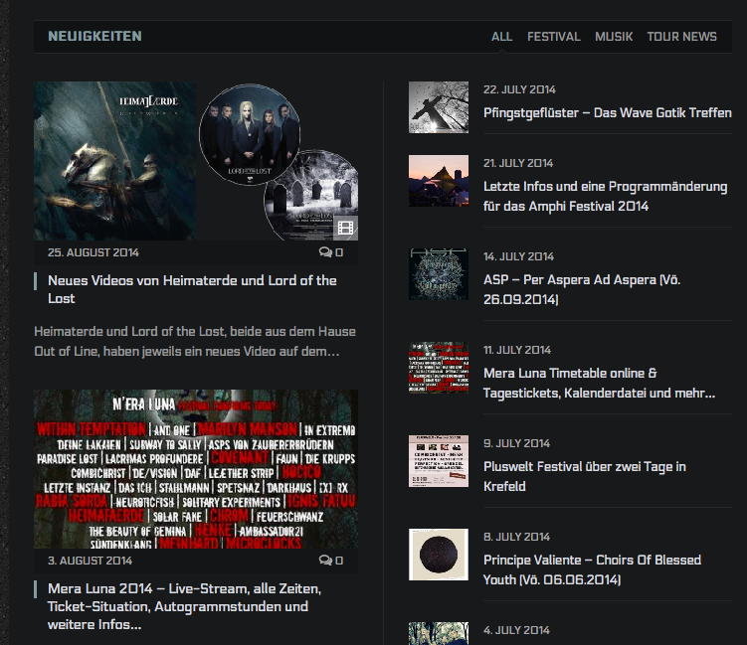Screen dimensions: 747x645
Task: Click the NEUIGKEITEN section heading
Action: pyautogui.click(x=94, y=36)
